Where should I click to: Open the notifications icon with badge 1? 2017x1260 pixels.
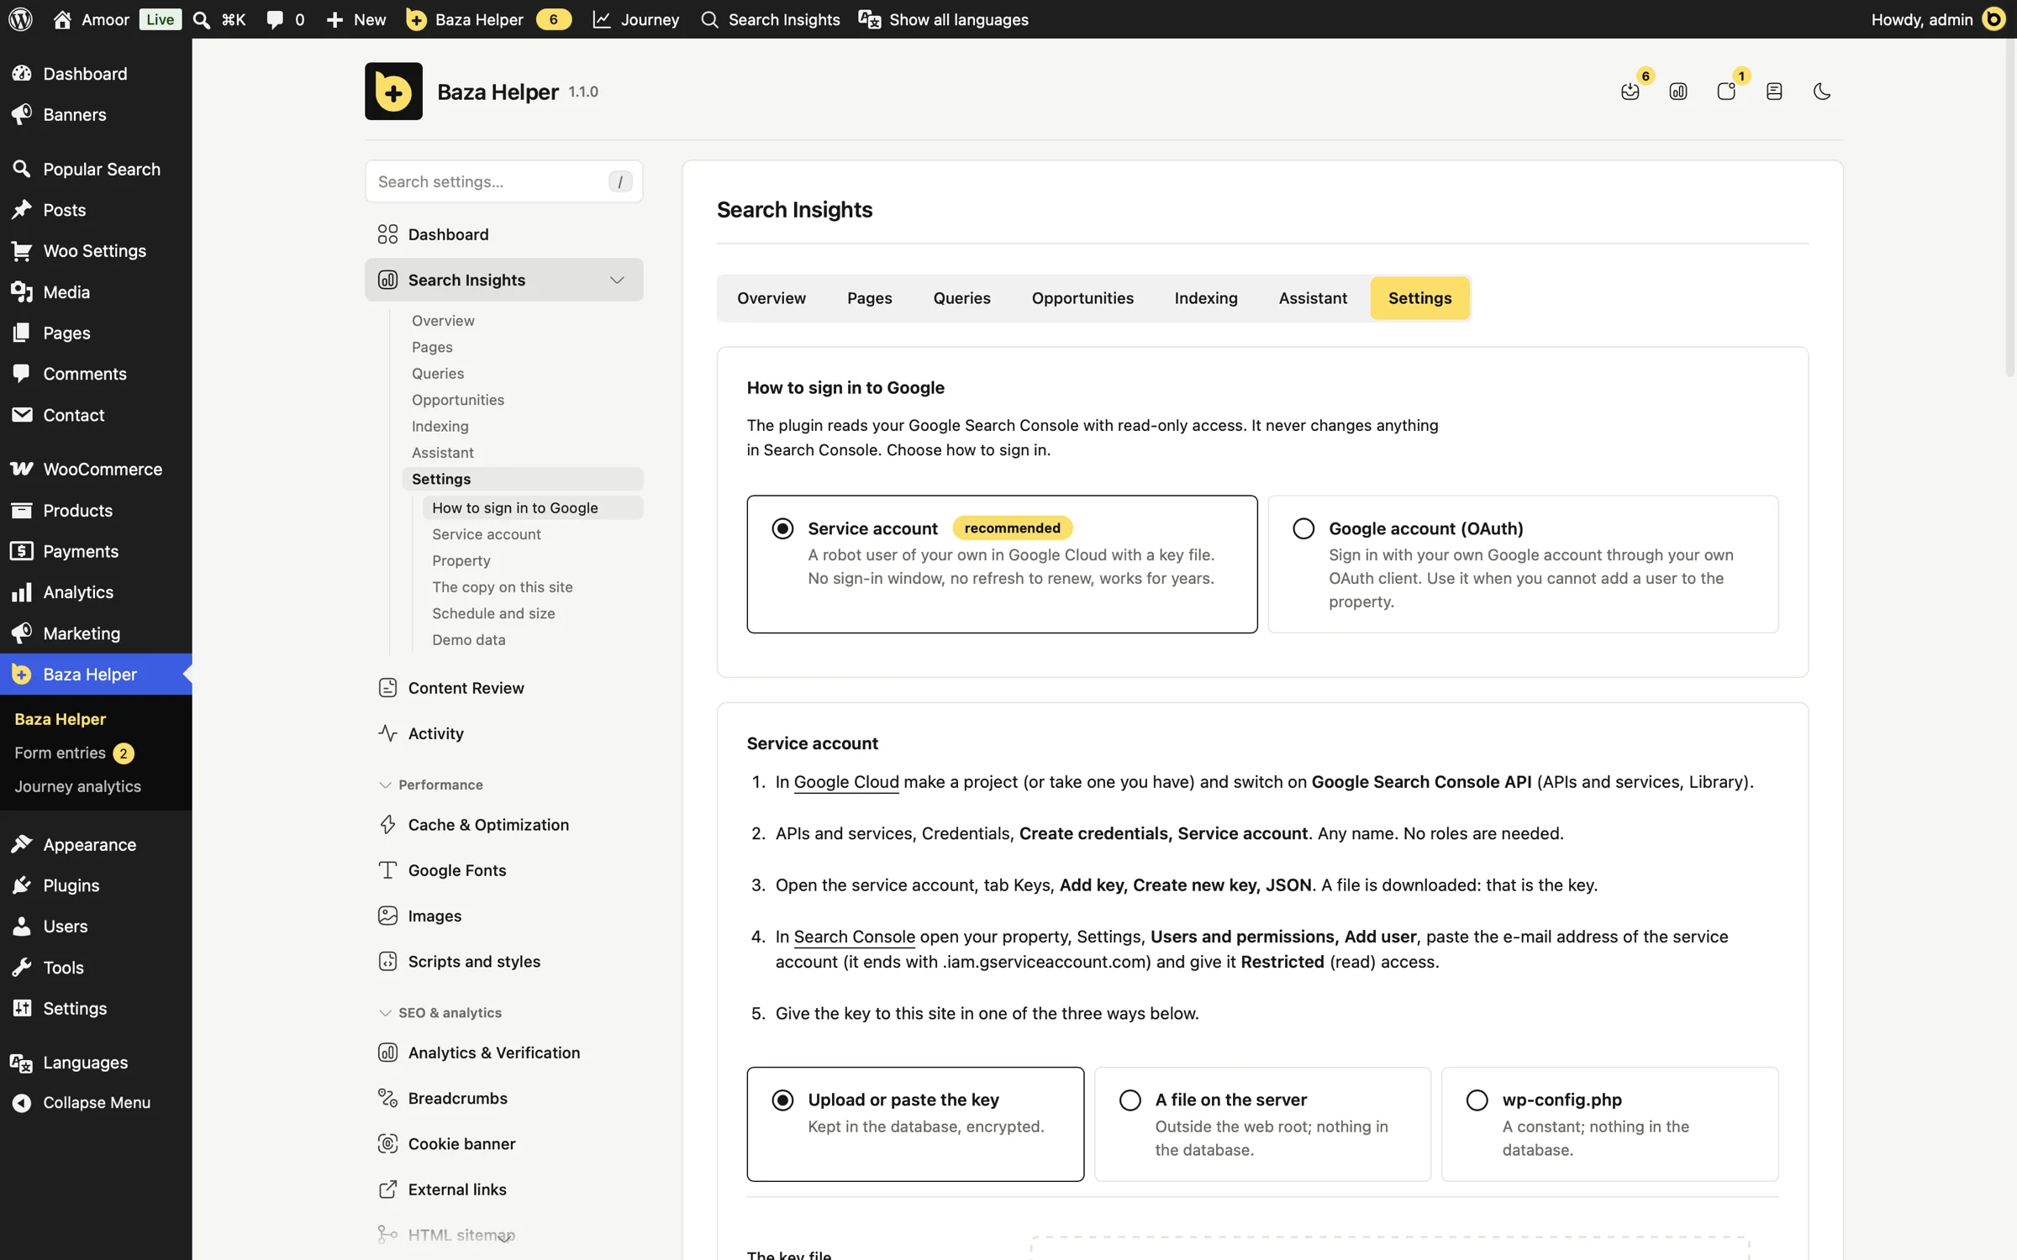click(x=1726, y=91)
